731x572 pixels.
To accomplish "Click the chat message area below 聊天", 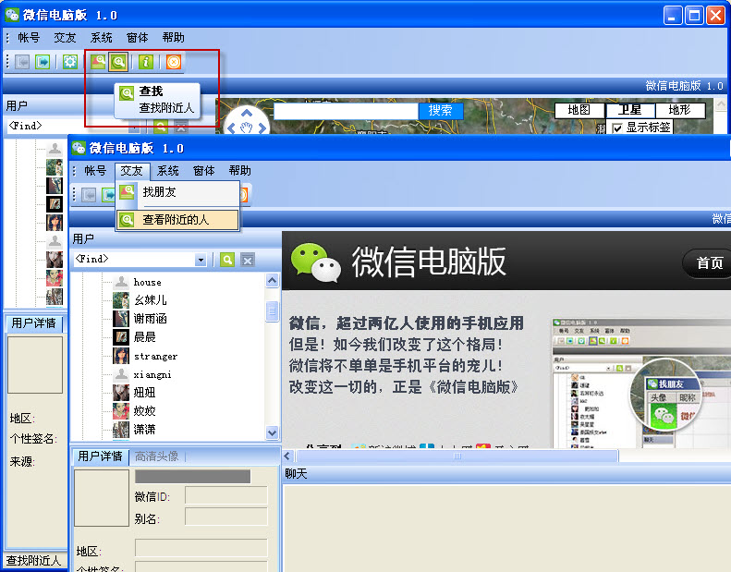I will coord(506,529).
